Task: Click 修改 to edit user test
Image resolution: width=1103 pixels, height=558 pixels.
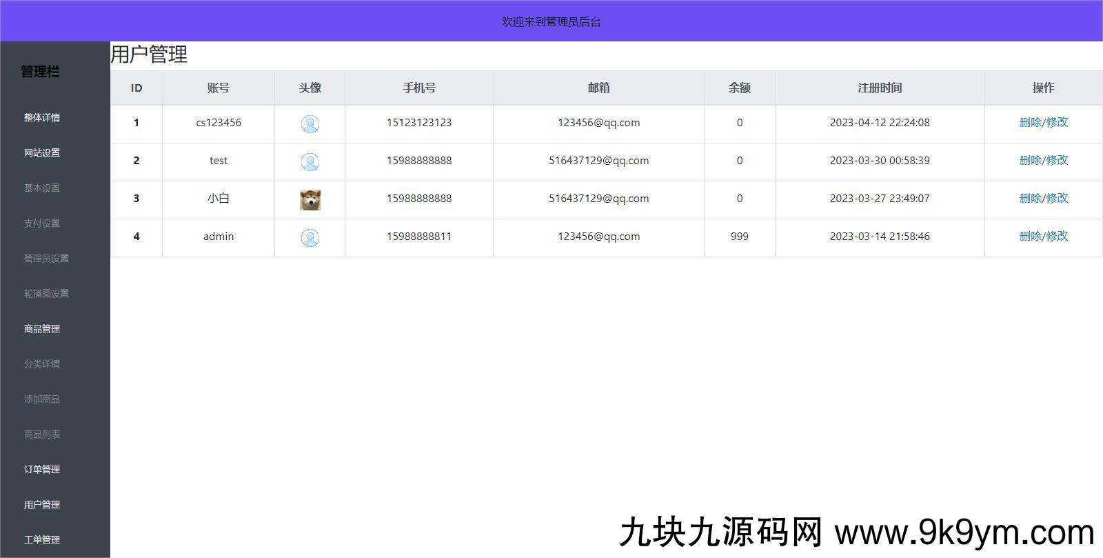Action: point(1057,160)
